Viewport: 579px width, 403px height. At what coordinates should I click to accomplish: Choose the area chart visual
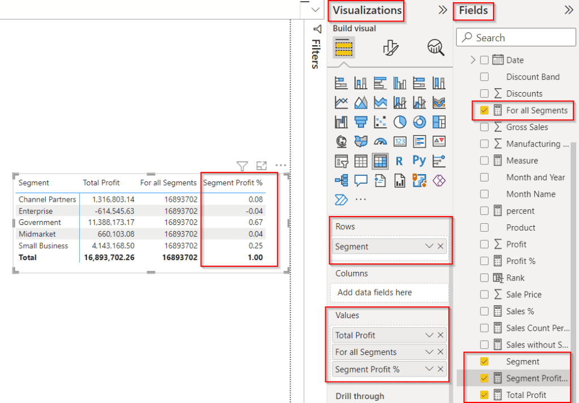(360, 102)
